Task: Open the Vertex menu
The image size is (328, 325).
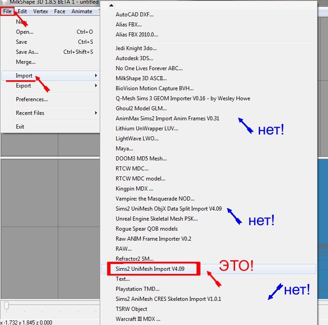Action: [x=41, y=11]
